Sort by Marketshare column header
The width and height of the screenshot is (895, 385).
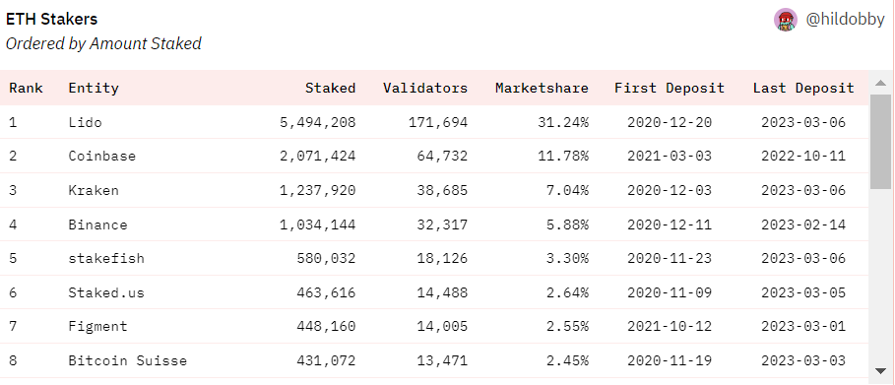point(542,88)
